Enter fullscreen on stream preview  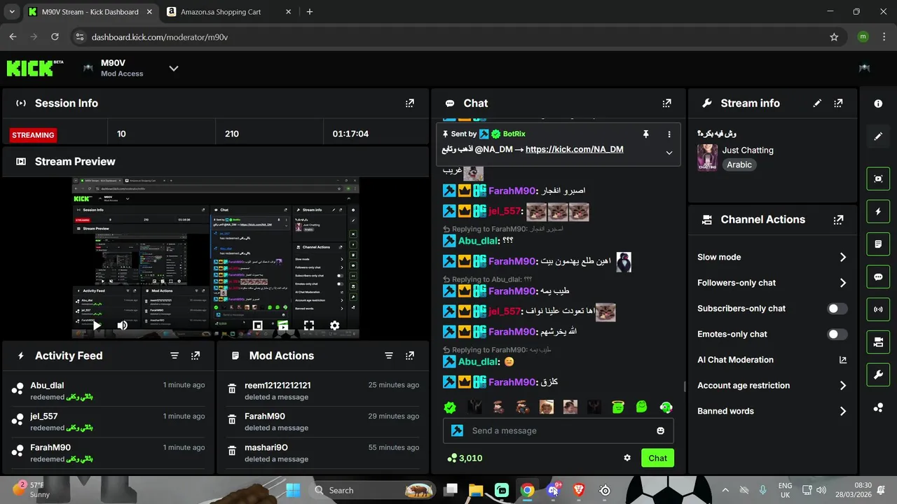(x=309, y=325)
